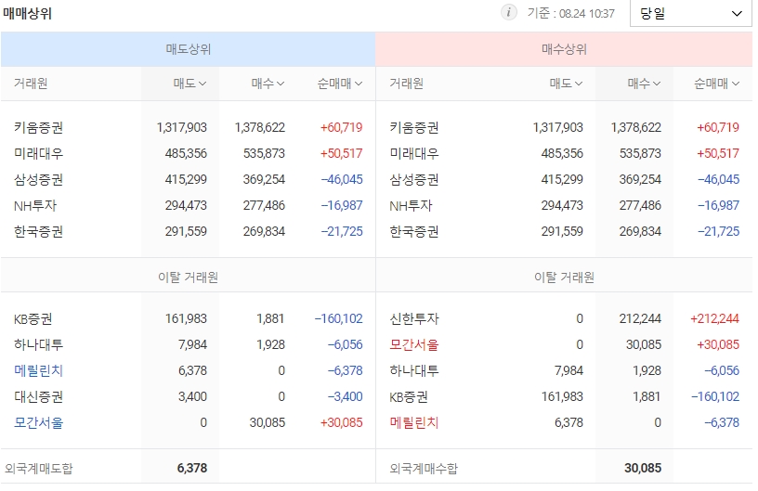
Task: Sort by 매도 column in 매수상위 table
Action: 566,84
